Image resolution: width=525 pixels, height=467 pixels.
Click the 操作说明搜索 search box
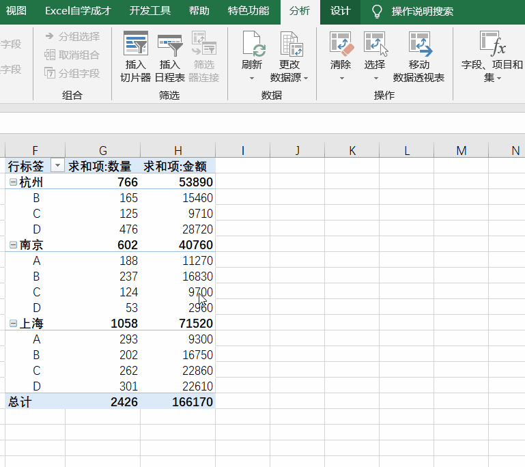(x=423, y=12)
